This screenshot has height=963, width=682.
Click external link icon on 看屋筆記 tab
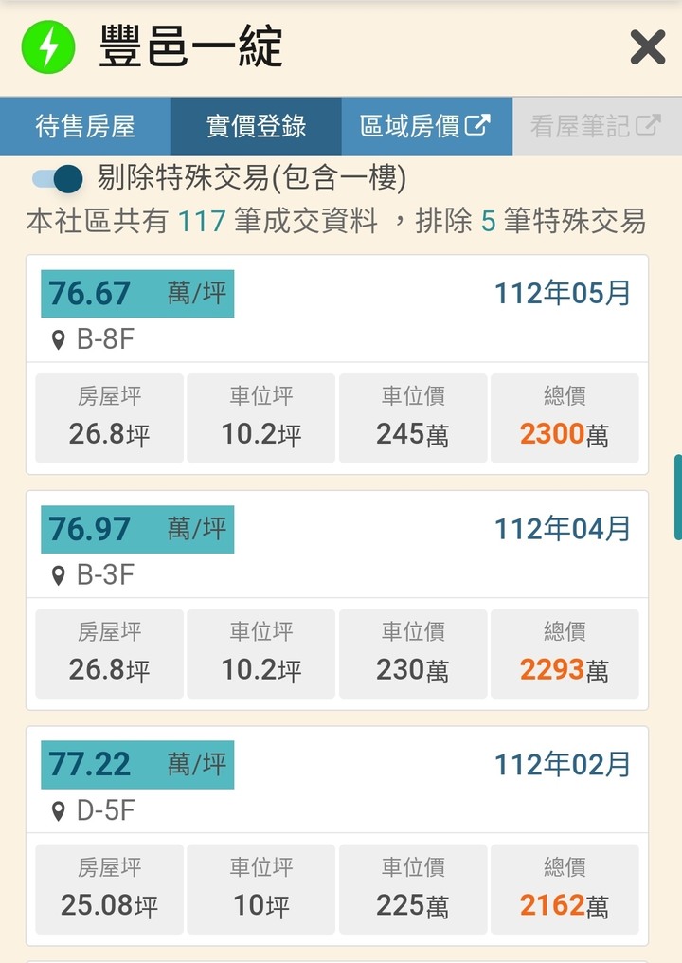tap(648, 125)
